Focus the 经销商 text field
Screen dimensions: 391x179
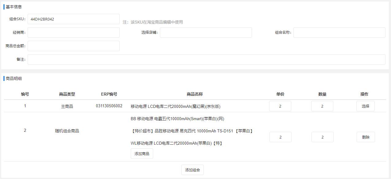click(x=73, y=32)
